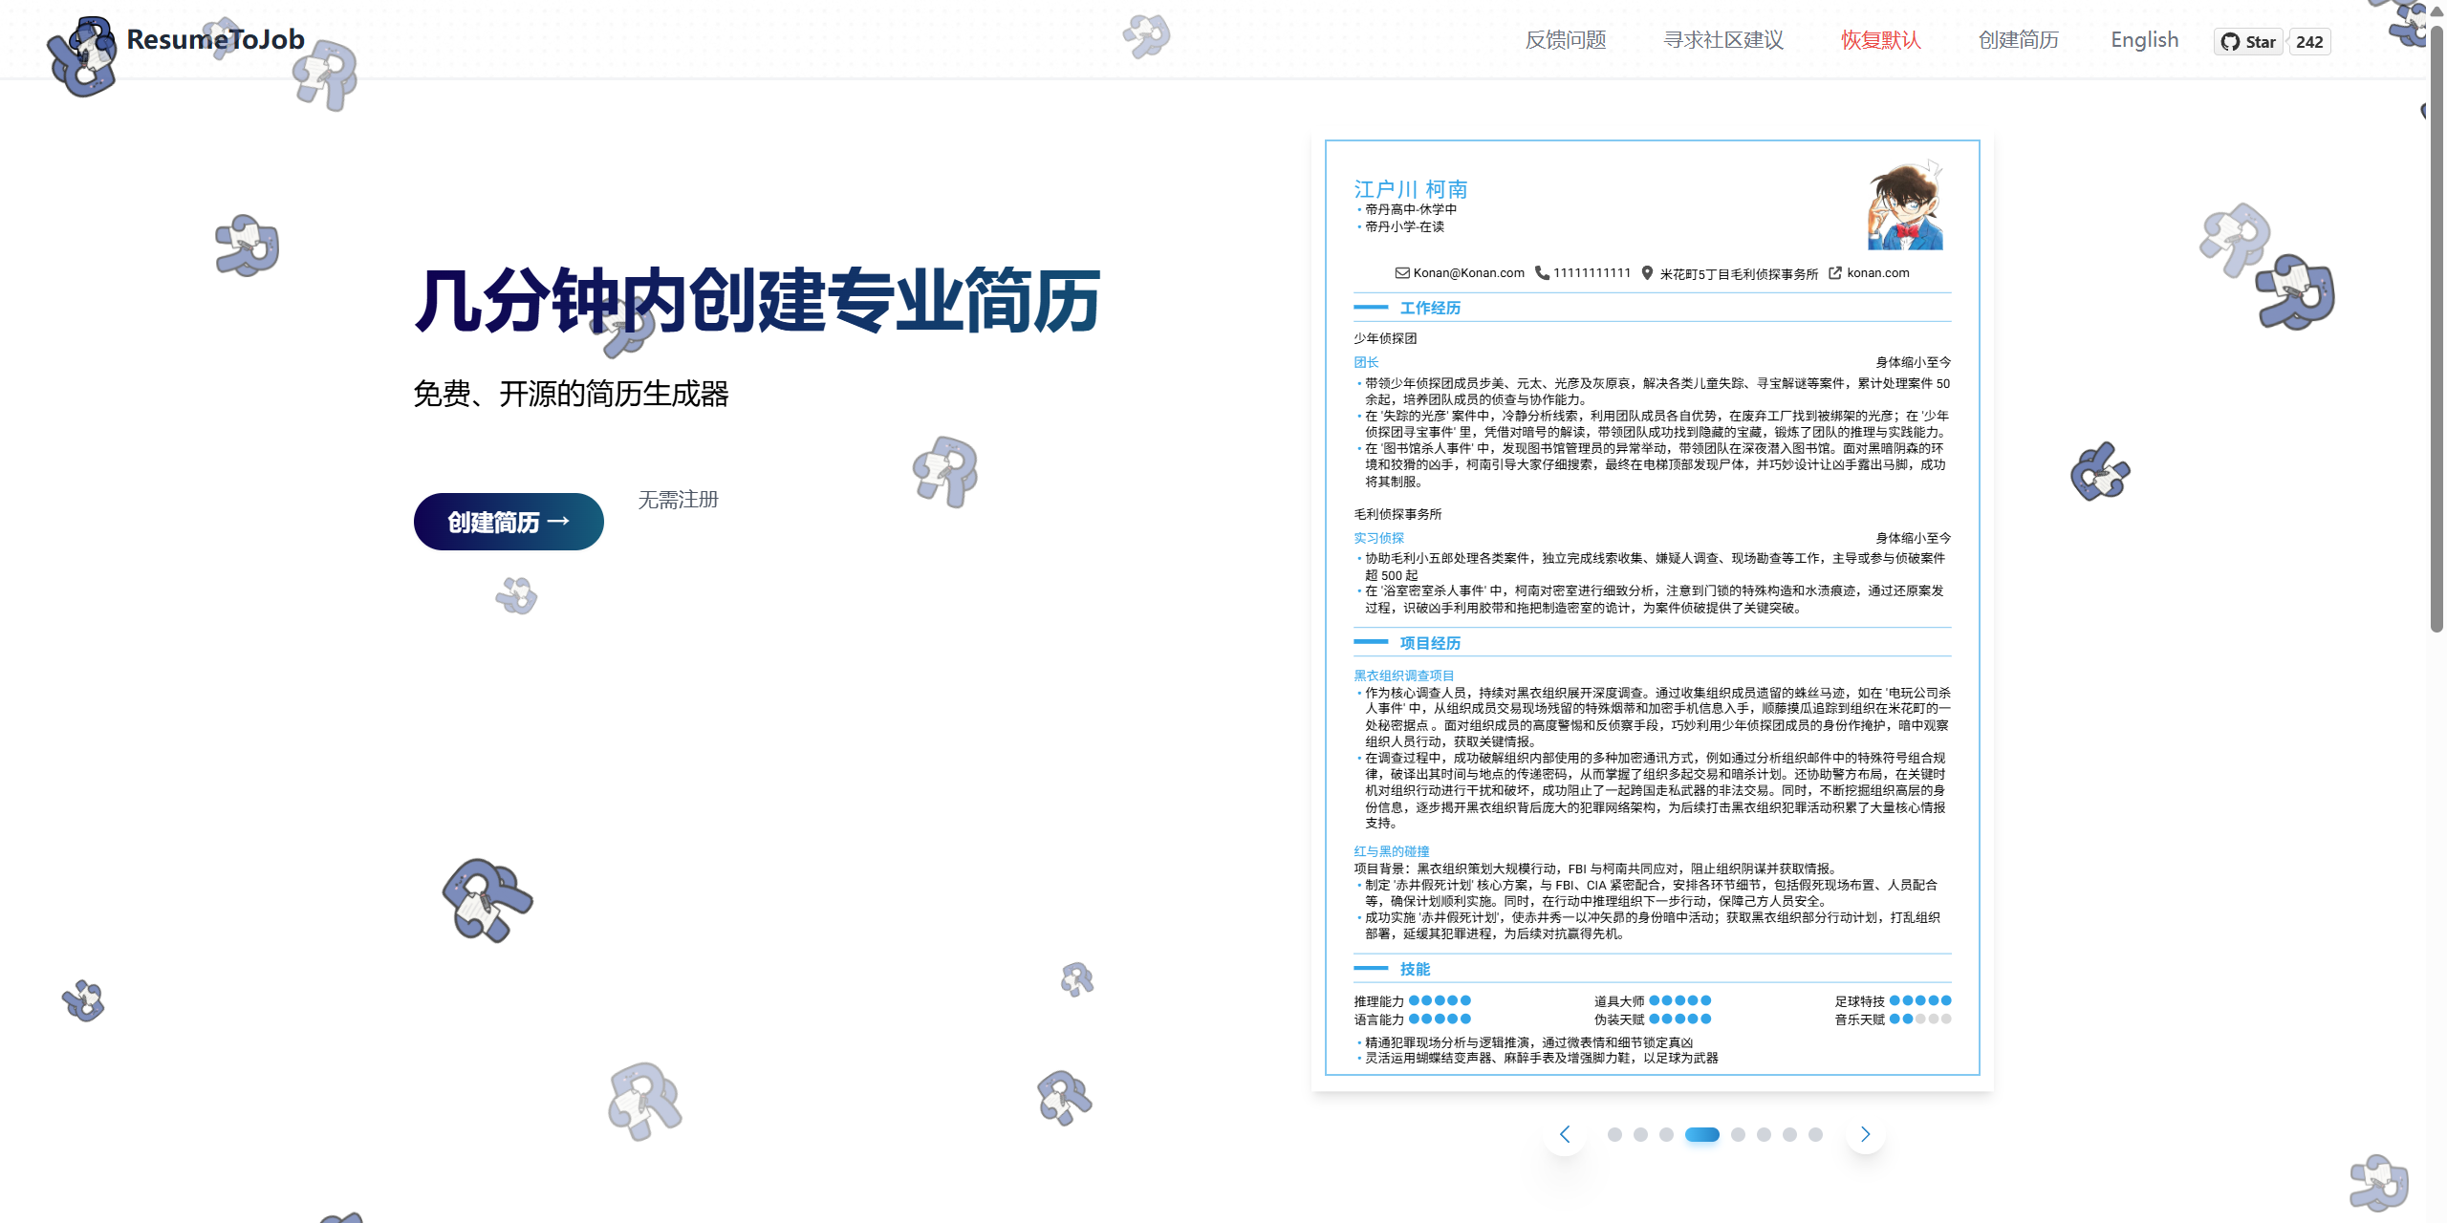
Task: Switch language to English
Action: point(2145,40)
